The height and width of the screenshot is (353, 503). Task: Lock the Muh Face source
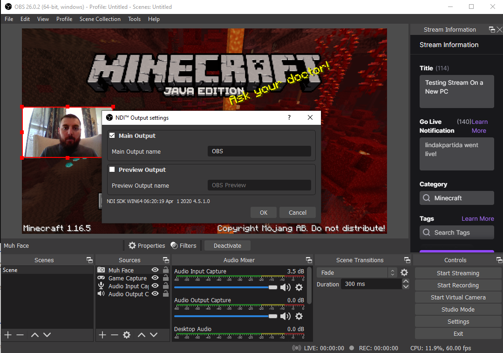point(165,270)
